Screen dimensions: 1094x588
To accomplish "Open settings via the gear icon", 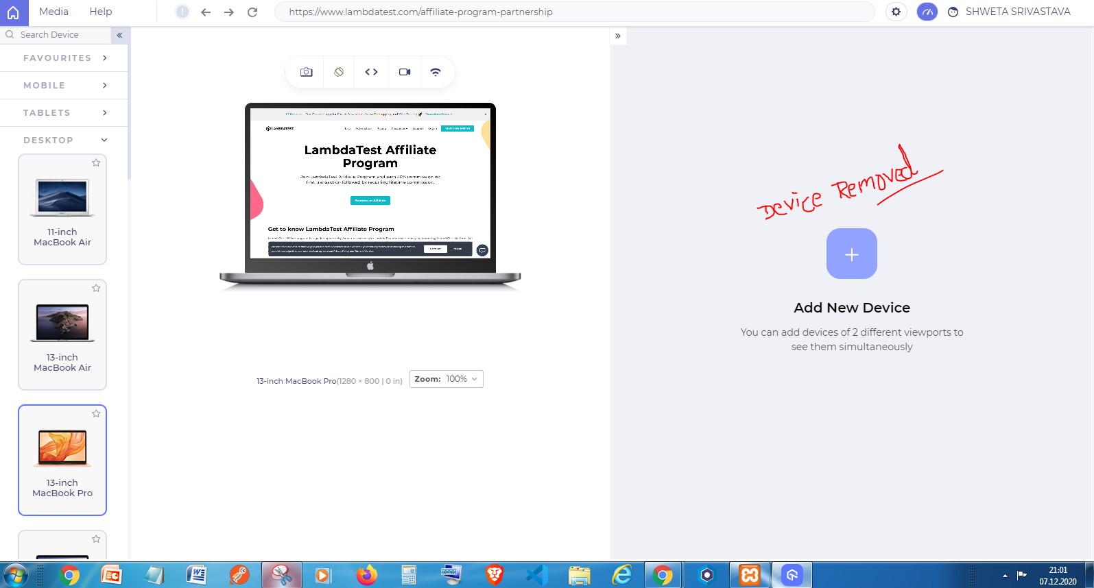I will 896,12.
